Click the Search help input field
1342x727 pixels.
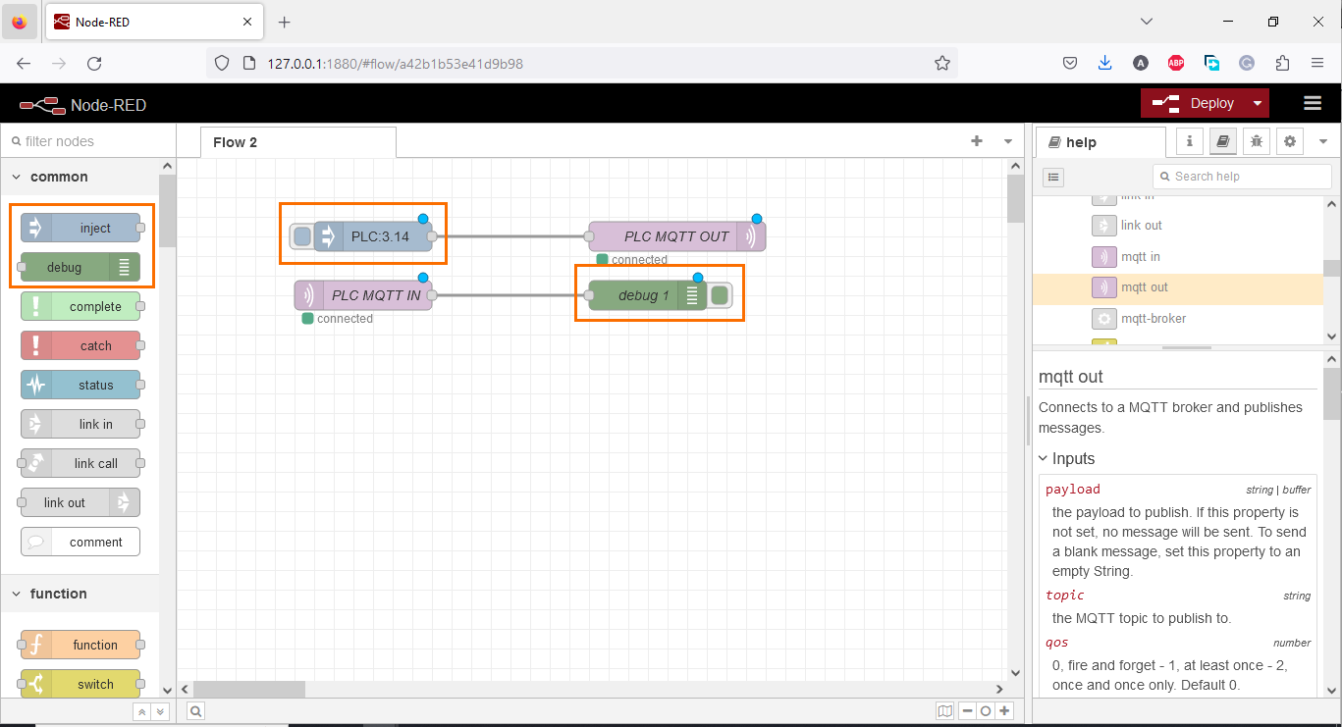tap(1241, 177)
